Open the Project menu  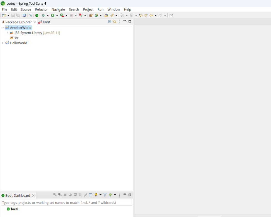click(88, 9)
